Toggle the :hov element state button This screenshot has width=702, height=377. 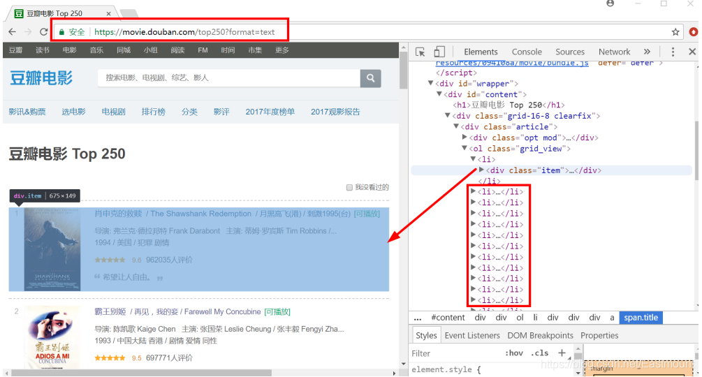[x=514, y=353]
